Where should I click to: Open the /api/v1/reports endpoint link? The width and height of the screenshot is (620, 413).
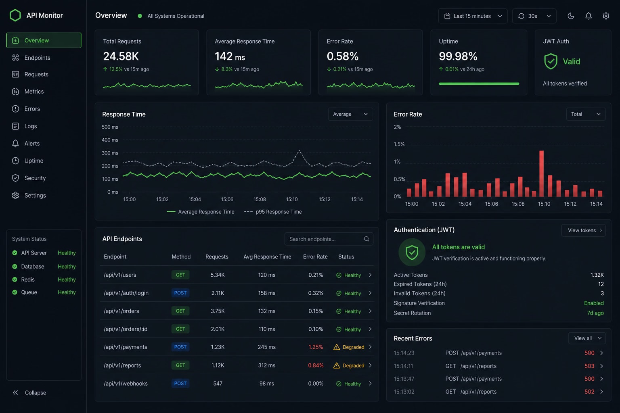(x=122, y=365)
